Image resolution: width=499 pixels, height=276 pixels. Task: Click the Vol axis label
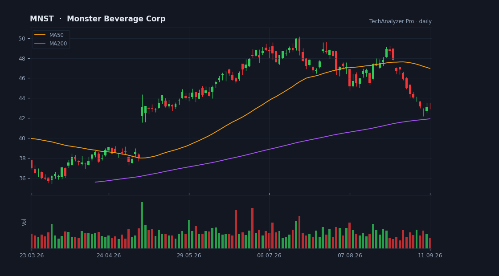[x=24, y=222]
